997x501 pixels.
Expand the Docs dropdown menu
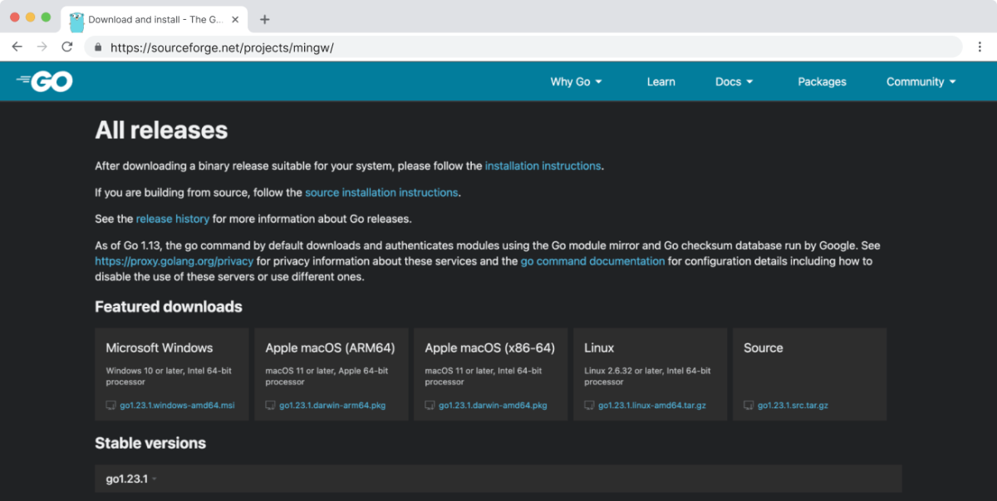(734, 81)
